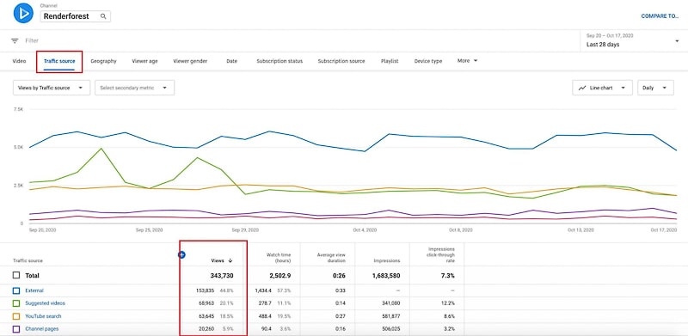
Task: Toggle the Total row checkbox
Action: click(x=16, y=276)
